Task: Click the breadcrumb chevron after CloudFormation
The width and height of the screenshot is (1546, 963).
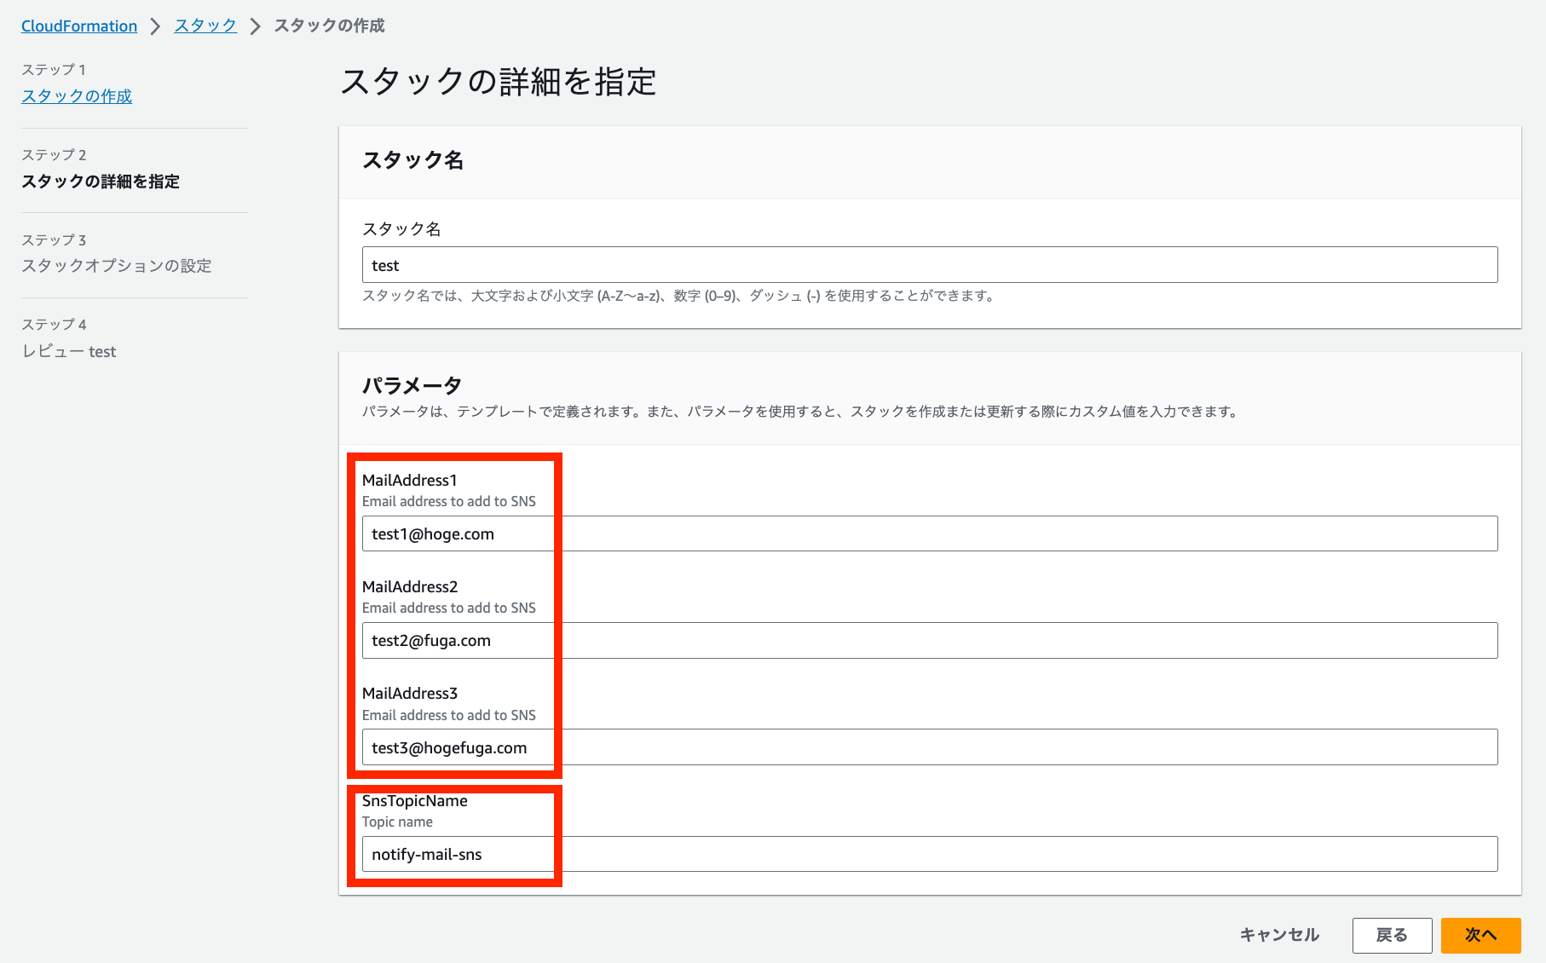Action: [x=156, y=26]
